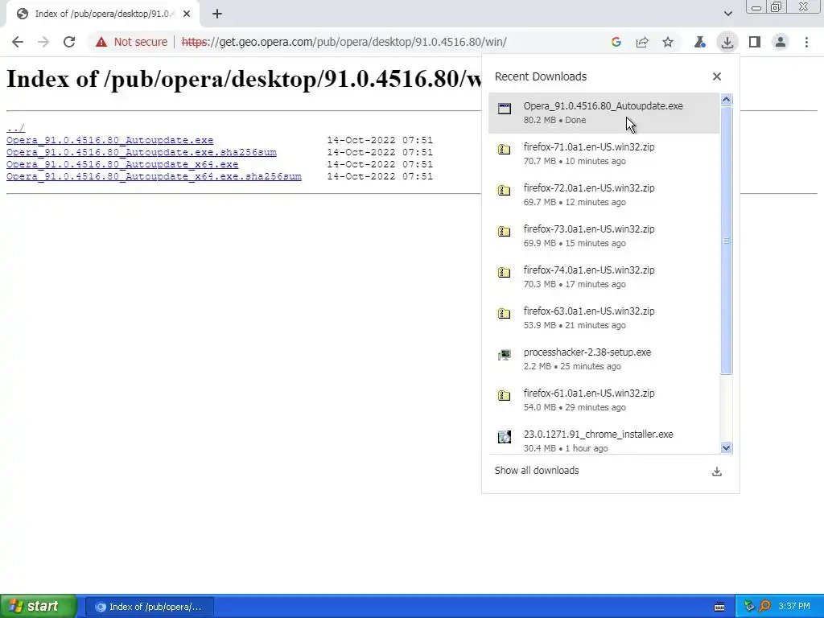Open firefox-73.0a1.en-US.win32.zip download
The image size is (824, 618).
[x=604, y=236]
